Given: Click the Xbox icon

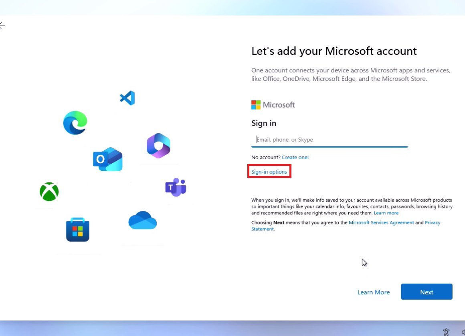Looking at the screenshot, I should 49,192.
